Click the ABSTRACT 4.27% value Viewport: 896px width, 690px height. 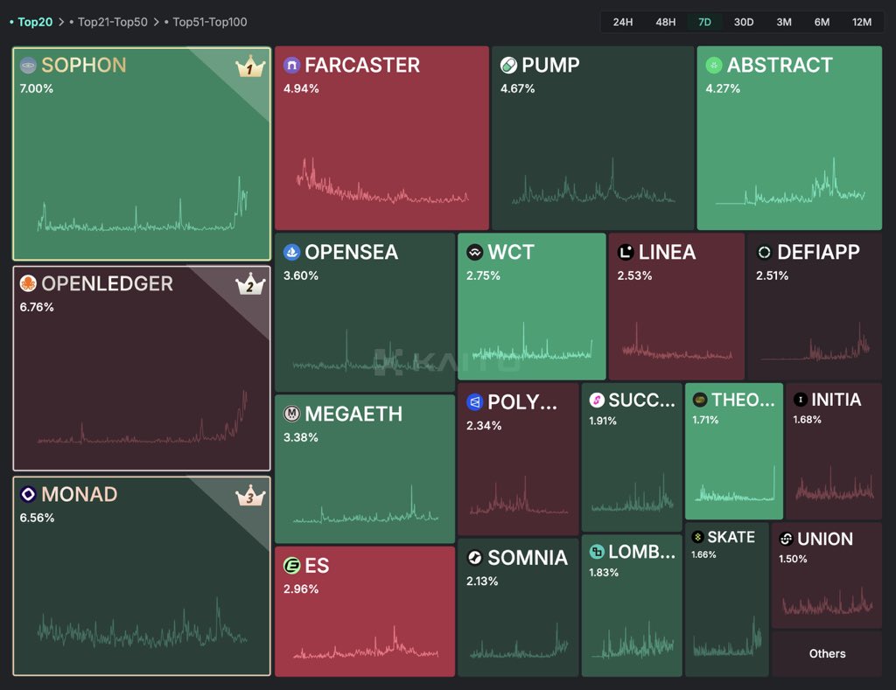click(723, 88)
